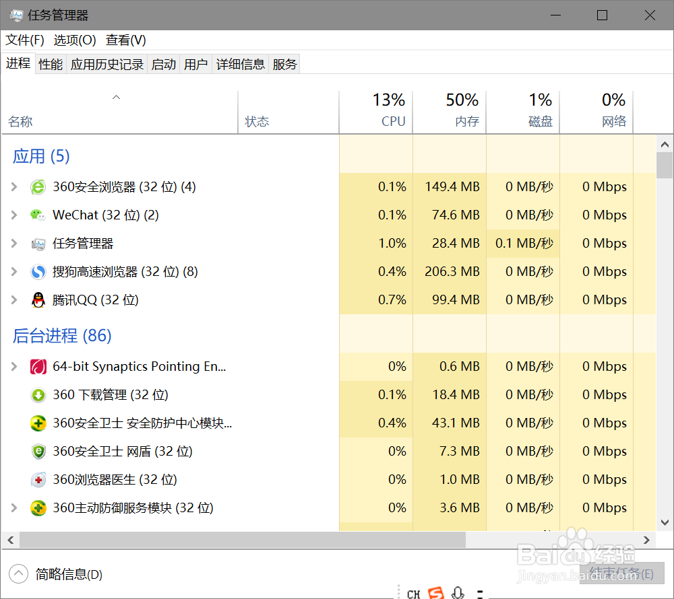
Task: Switch to the 用户 tab
Action: pyautogui.click(x=196, y=65)
